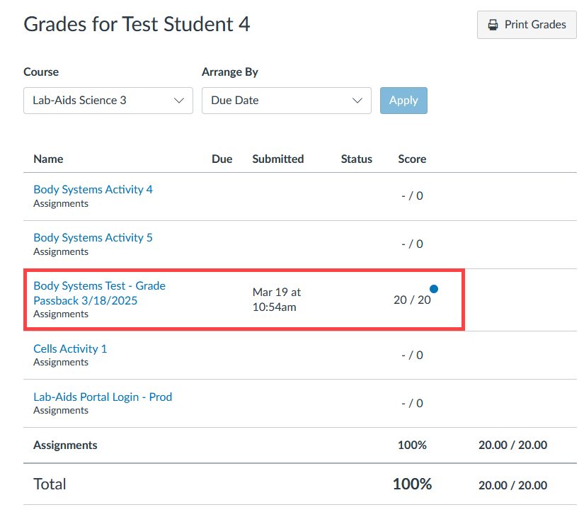
Task: Open the Due Date arrange-by dropdown
Action: point(286,101)
